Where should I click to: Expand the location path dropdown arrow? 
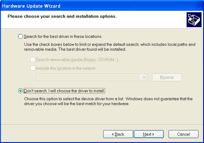(144, 77)
